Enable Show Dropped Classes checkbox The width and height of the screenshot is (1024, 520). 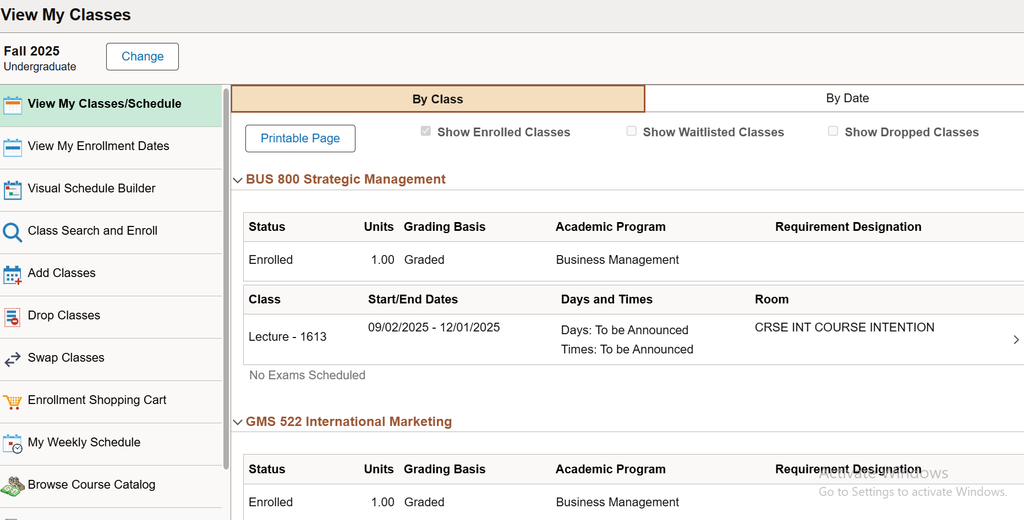pos(833,131)
